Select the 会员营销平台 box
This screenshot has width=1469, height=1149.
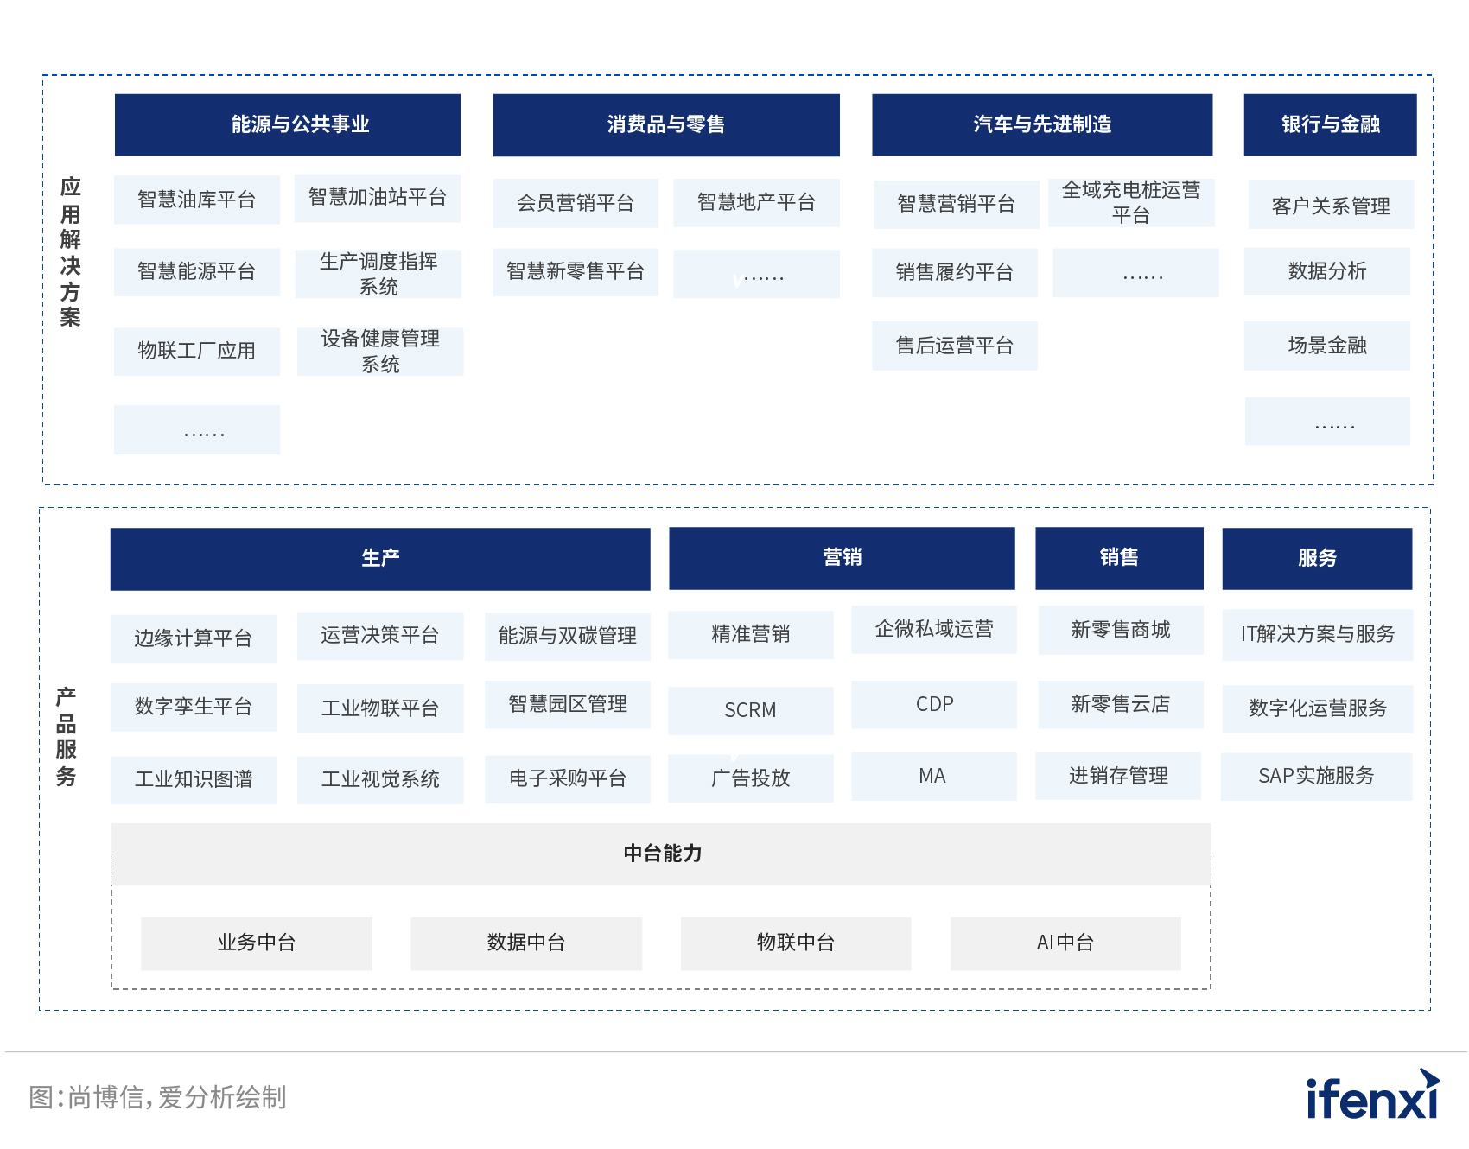point(576,203)
